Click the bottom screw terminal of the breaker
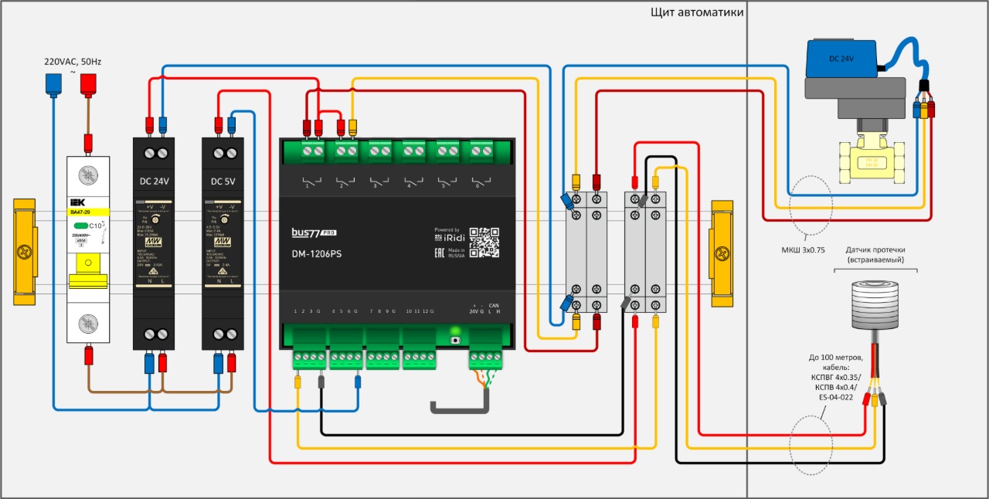The image size is (989, 499). tap(88, 324)
